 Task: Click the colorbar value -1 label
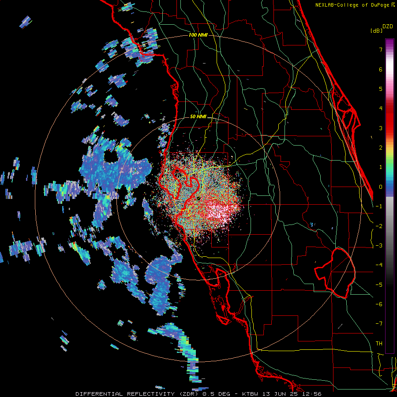click(x=379, y=206)
